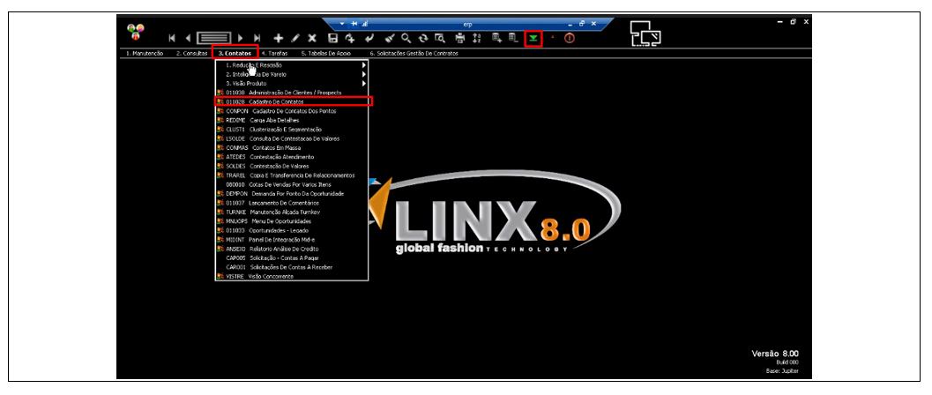Screen dimensions: 932x395
Task: Open 011038 Administração De Clientes / Prospects
Action: pos(291,93)
